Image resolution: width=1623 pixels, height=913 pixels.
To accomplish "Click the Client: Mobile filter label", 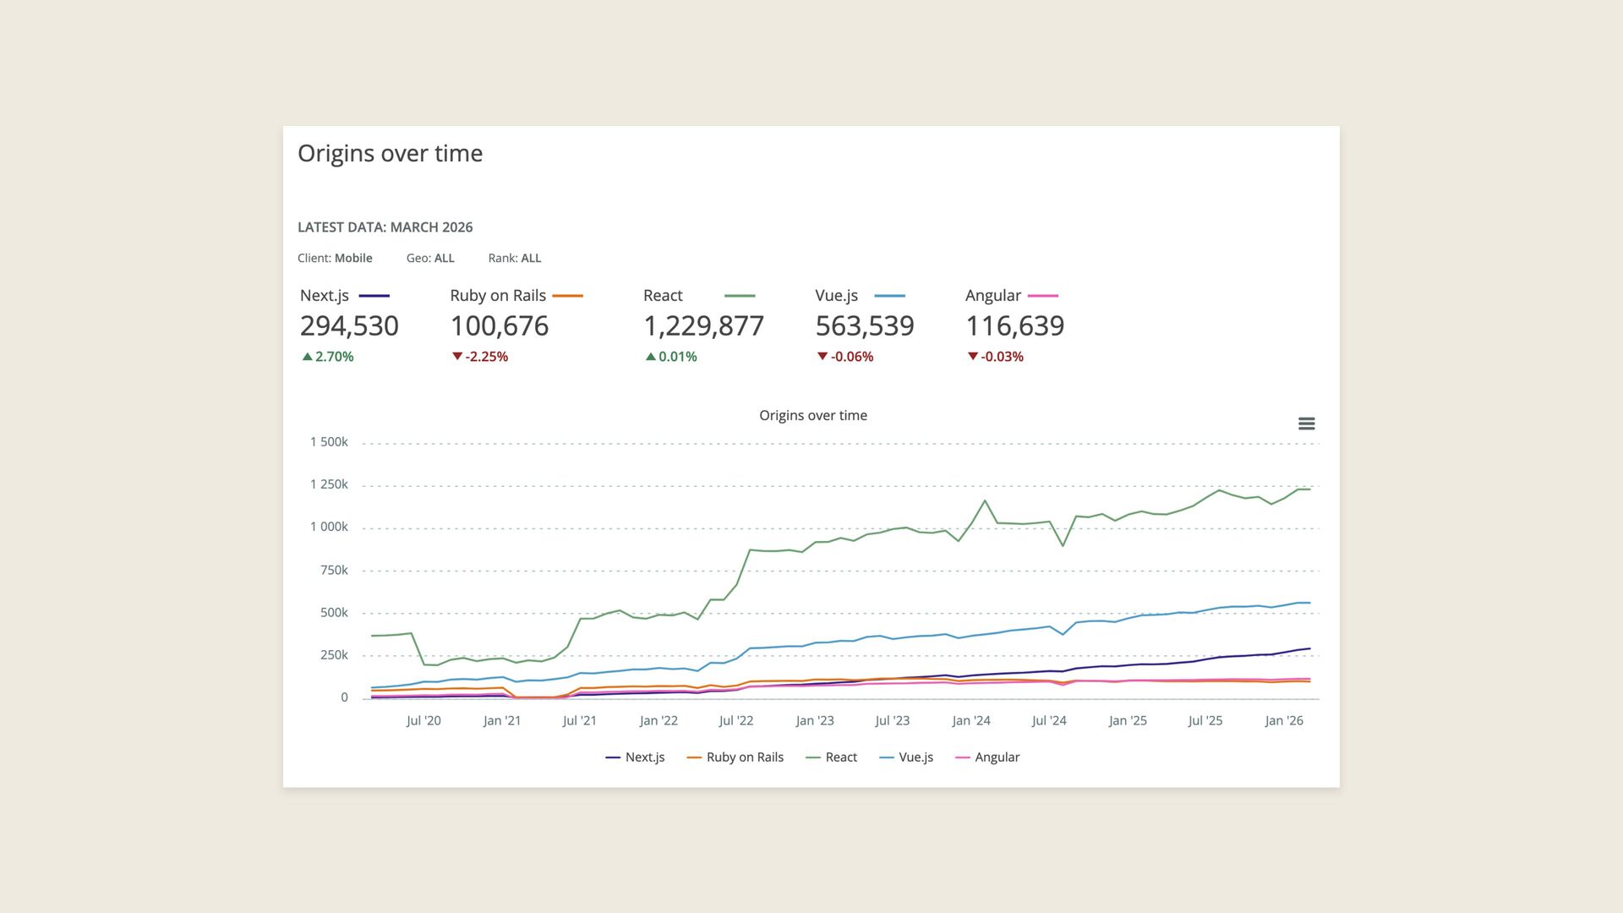I will (335, 259).
